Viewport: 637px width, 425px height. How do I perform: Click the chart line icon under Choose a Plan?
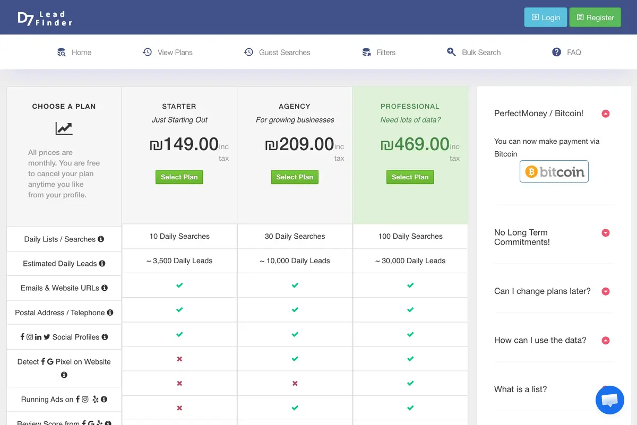[64, 128]
